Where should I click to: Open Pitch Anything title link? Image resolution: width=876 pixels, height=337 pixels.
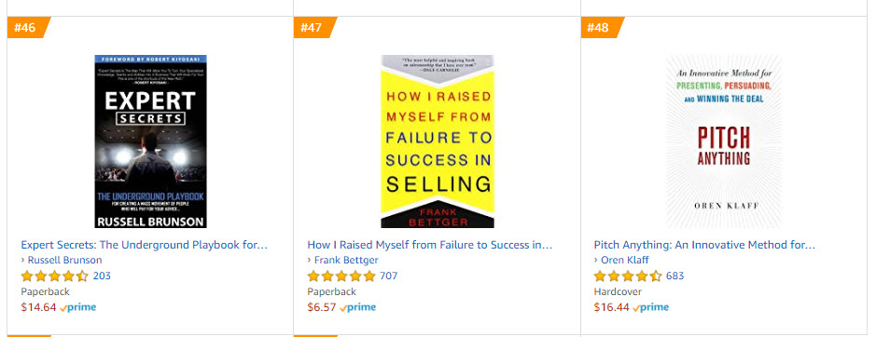(704, 245)
